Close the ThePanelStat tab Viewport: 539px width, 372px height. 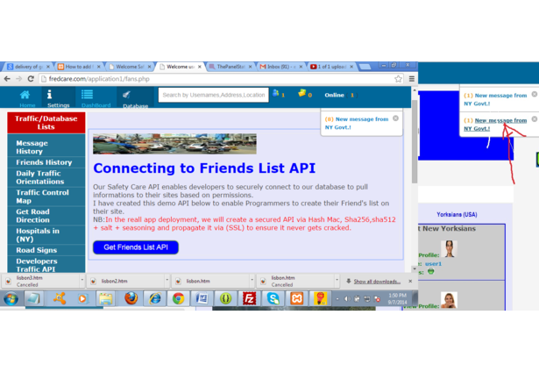(x=251, y=67)
